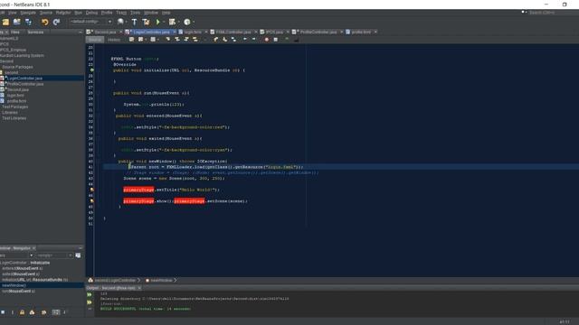The width and height of the screenshot is (579, 325).
Task: Click the error lightbulb on the setTitle line
Action: click(92, 190)
